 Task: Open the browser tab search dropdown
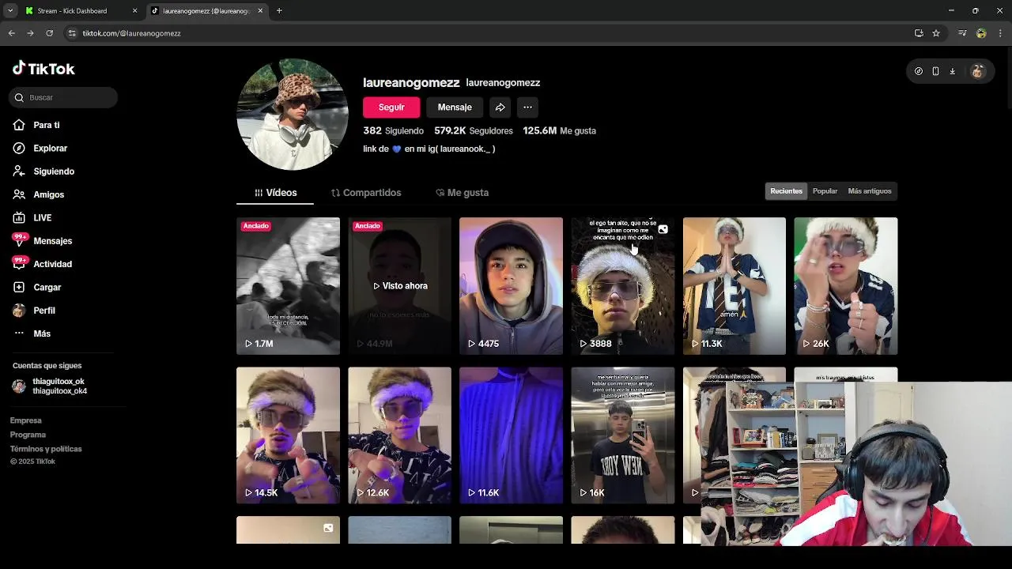click(9, 11)
